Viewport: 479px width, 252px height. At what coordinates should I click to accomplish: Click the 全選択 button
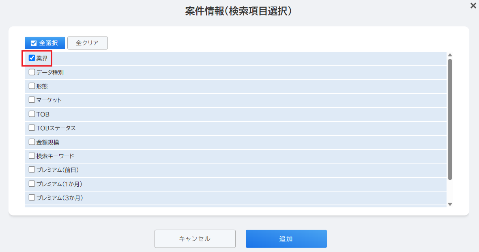(x=45, y=43)
